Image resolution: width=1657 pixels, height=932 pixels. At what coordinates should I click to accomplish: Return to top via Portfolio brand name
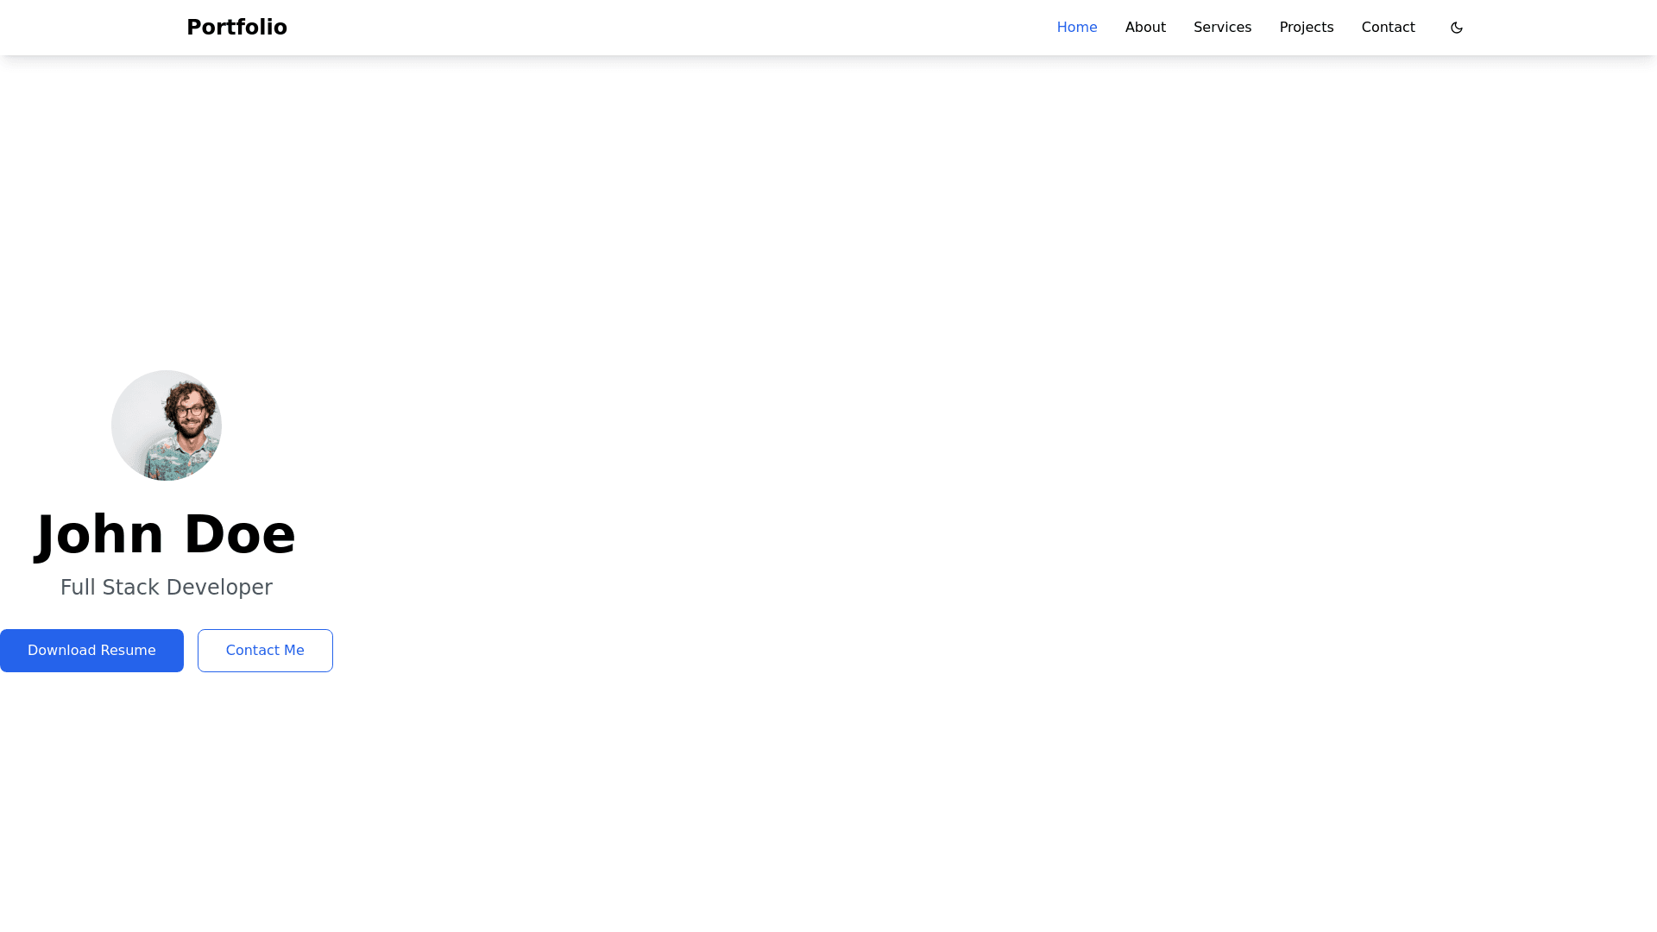(236, 28)
